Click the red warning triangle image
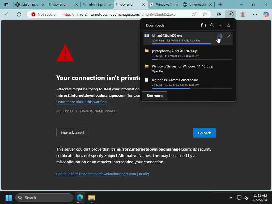The width and height of the screenshot is (272, 204). coord(65,53)
